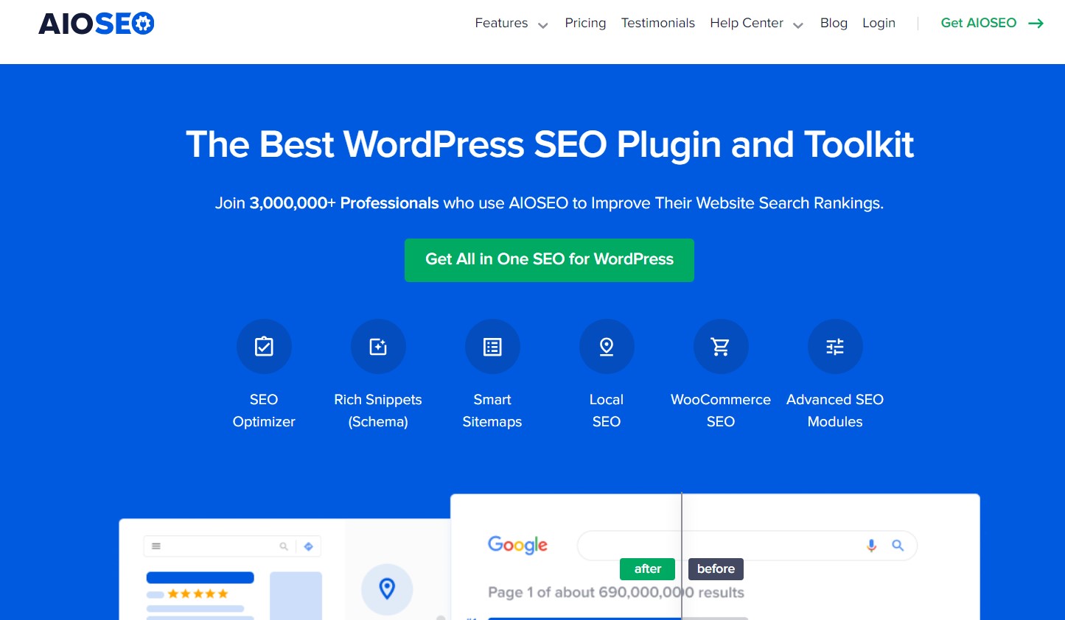This screenshot has width=1065, height=620.
Task: Open the WooCommerce SEO cart icon
Action: click(721, 346)
